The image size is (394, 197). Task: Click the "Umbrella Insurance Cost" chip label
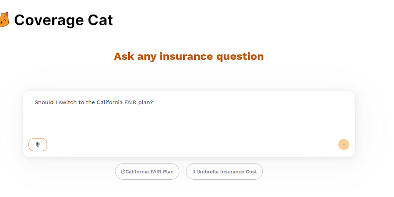227,172
